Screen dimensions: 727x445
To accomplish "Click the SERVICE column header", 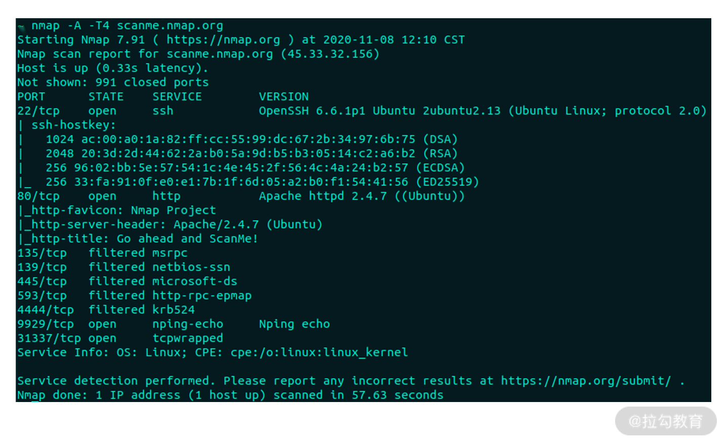I will tap(177, 97).
